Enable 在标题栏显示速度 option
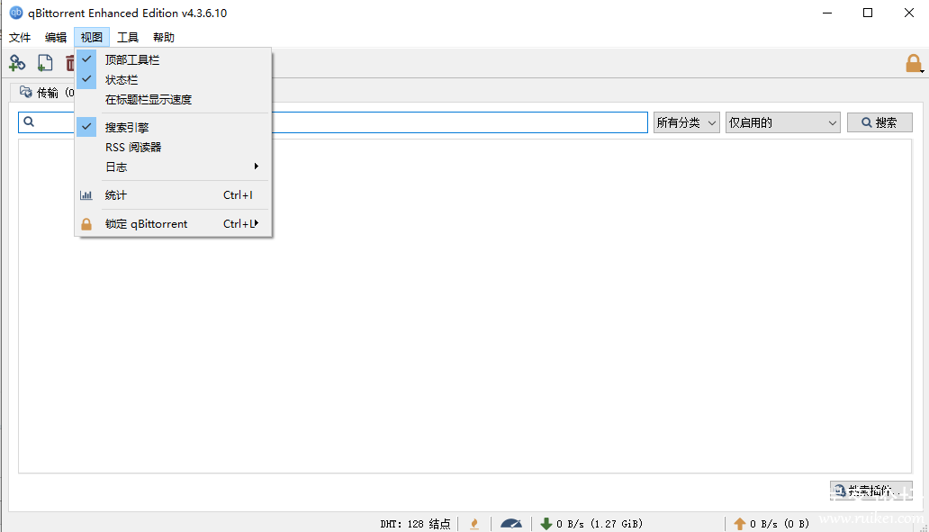The image size is (929, 532). [x=174, y=100]
